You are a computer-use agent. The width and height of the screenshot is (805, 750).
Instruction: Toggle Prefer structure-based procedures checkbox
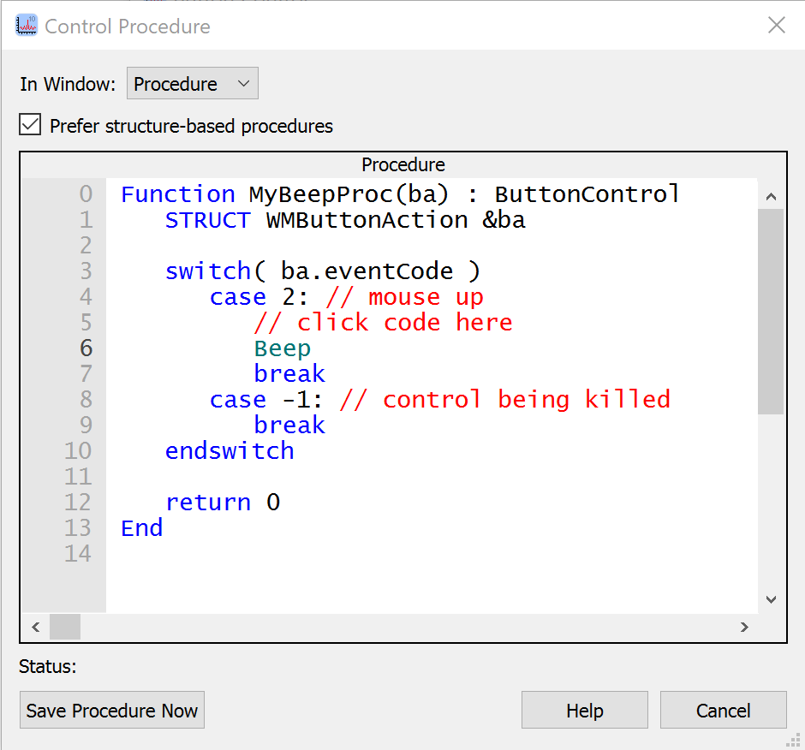click(x=31, y=126)
